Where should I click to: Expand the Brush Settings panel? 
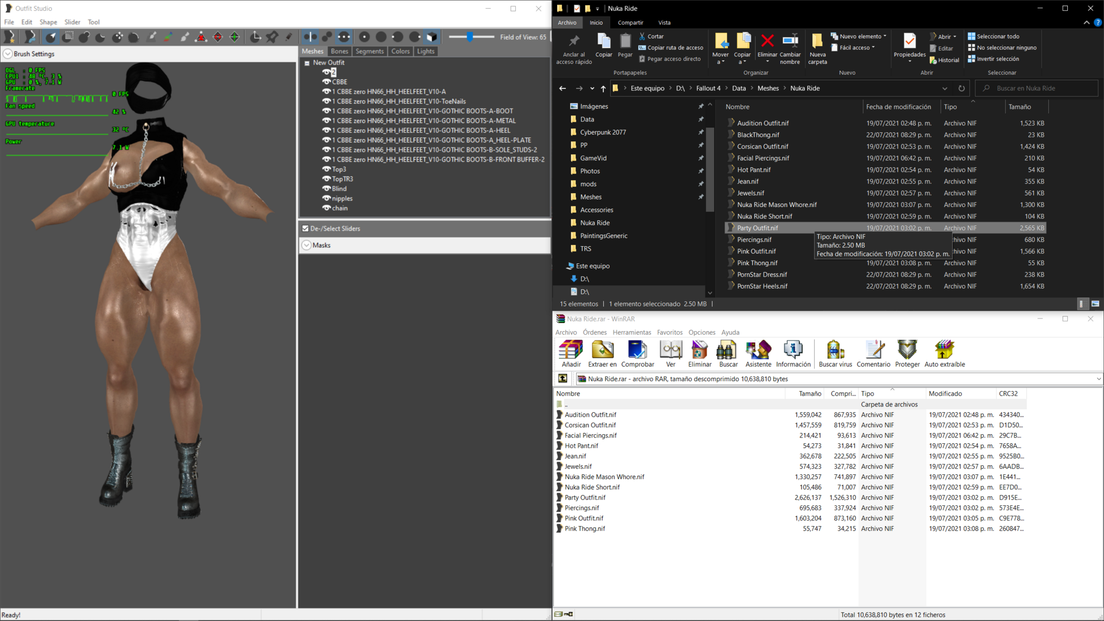pyautogui.click(x=7, y=53)
